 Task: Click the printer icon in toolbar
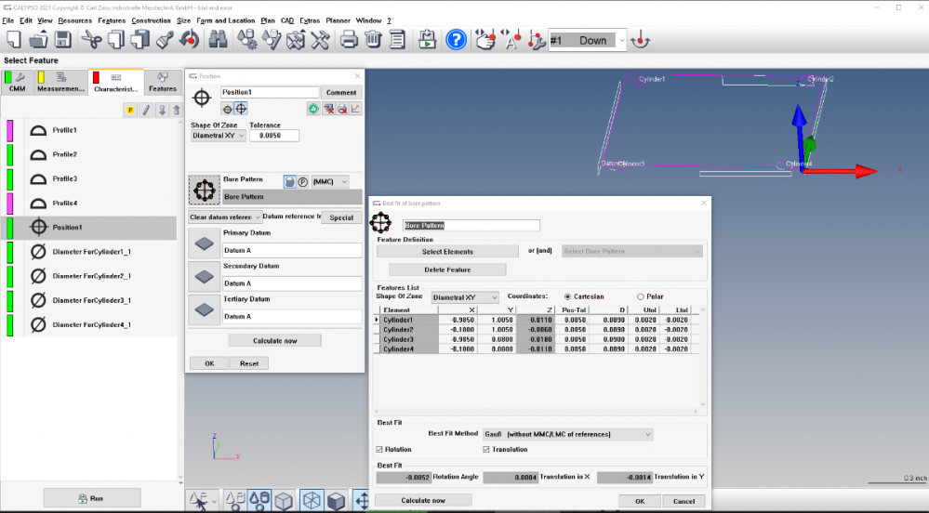click(349, 40)
